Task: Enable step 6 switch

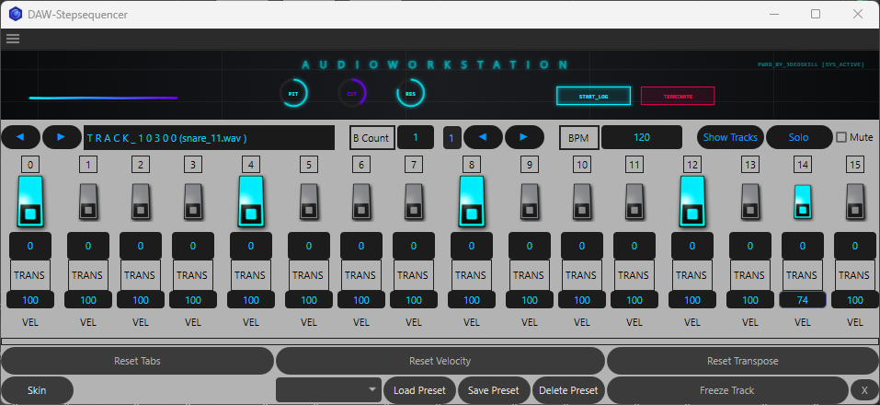Action: pyautogui.click(x=360, y=201)
